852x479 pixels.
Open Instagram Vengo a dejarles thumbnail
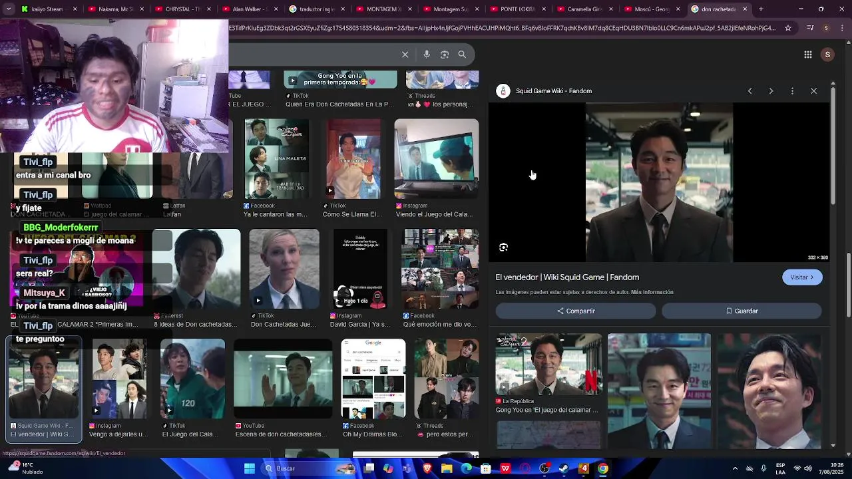click(x=119, y=379)
